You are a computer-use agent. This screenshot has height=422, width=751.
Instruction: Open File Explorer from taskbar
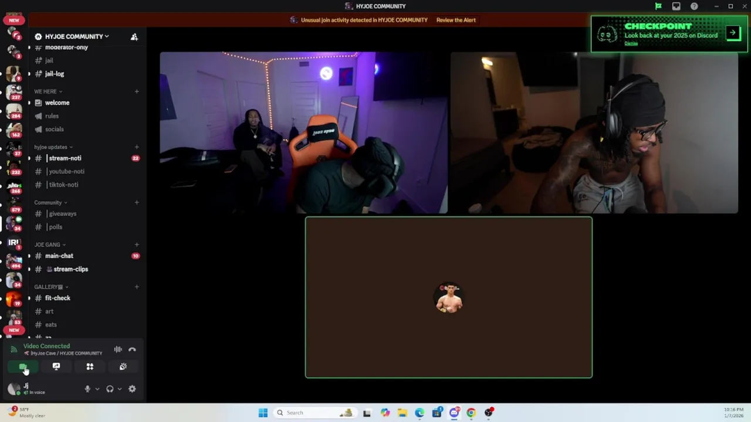402,413
